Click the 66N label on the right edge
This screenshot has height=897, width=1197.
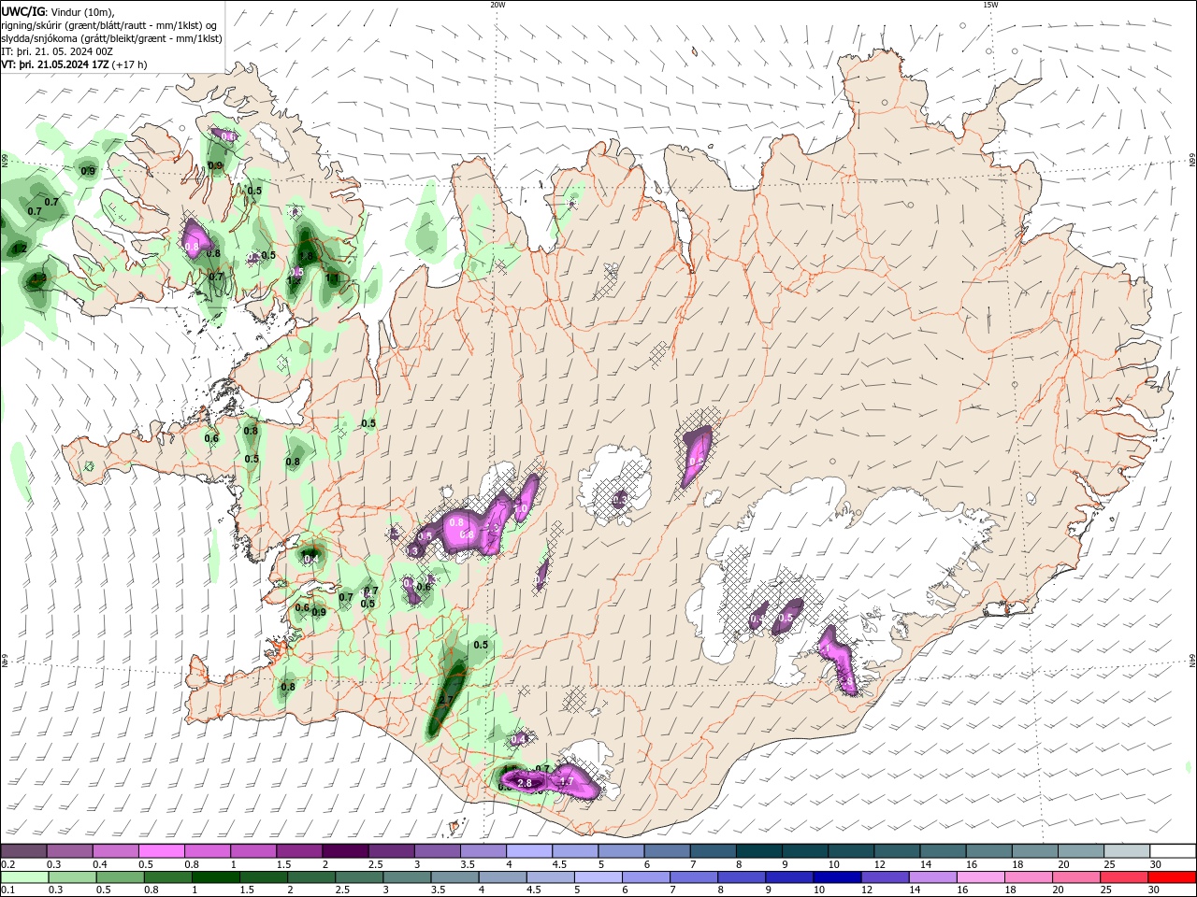pos(1192,160)
